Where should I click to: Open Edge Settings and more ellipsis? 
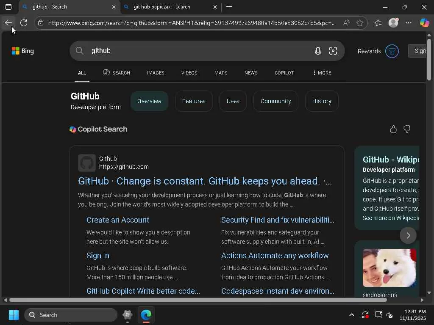[x=408, y=23]
